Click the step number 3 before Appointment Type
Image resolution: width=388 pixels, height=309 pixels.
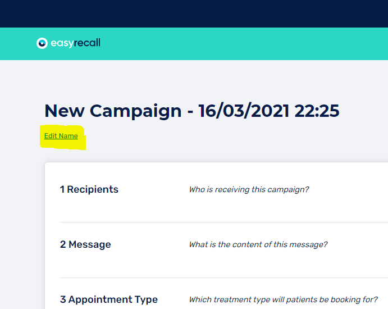63,299
